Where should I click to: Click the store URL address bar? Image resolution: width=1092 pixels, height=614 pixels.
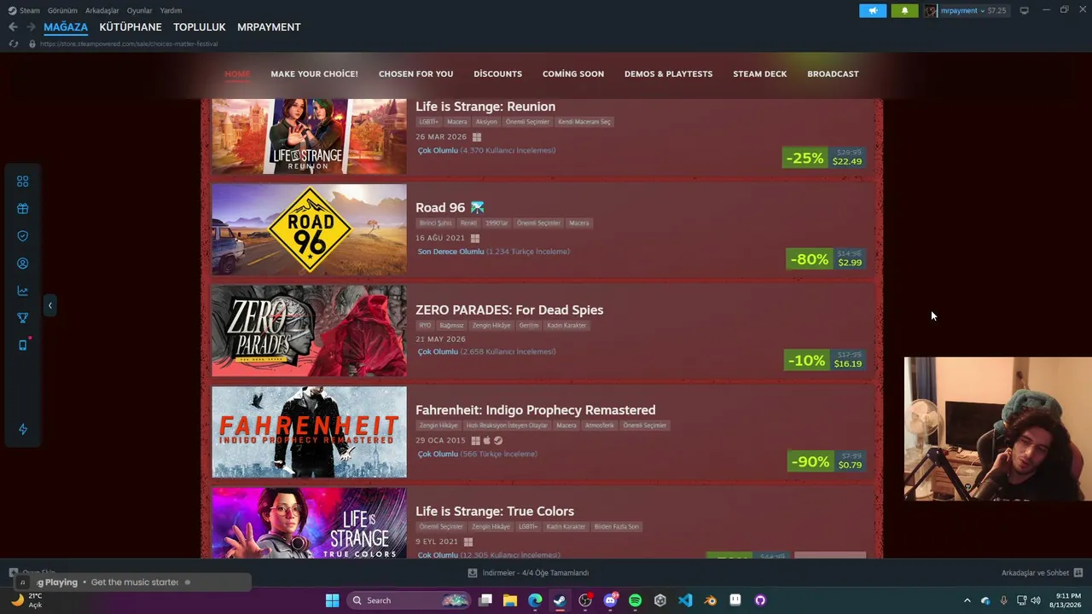[129, 43]
